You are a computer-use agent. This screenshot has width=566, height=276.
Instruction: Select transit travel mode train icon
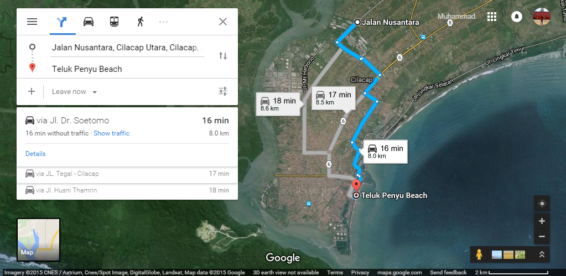coord(115,22)
